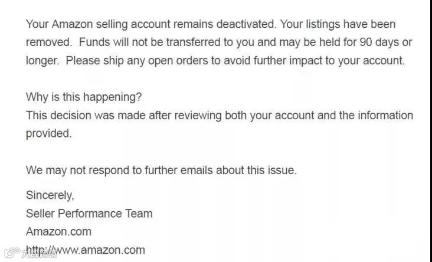Screen dimensions: 432x262
Task: Click the word 'information' at line end
Action: (385, 116)
